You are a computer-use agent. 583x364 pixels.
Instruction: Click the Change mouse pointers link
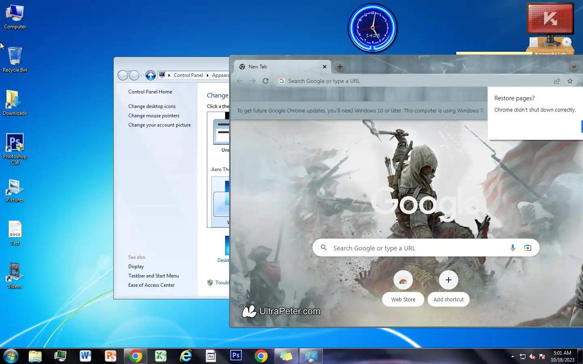(154, 116)
